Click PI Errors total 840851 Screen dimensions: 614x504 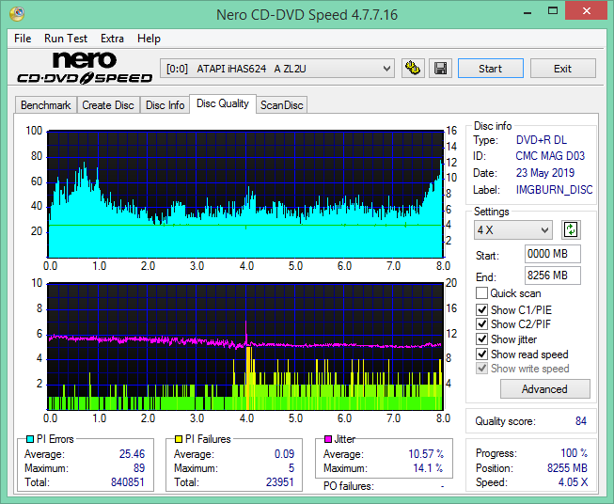click(x=128, y=481)
